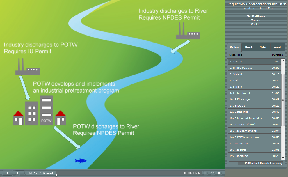Switch to the Thumb tab
This screenshot has width=288, height=177.
pyautogui.click(x=249, y=47)
